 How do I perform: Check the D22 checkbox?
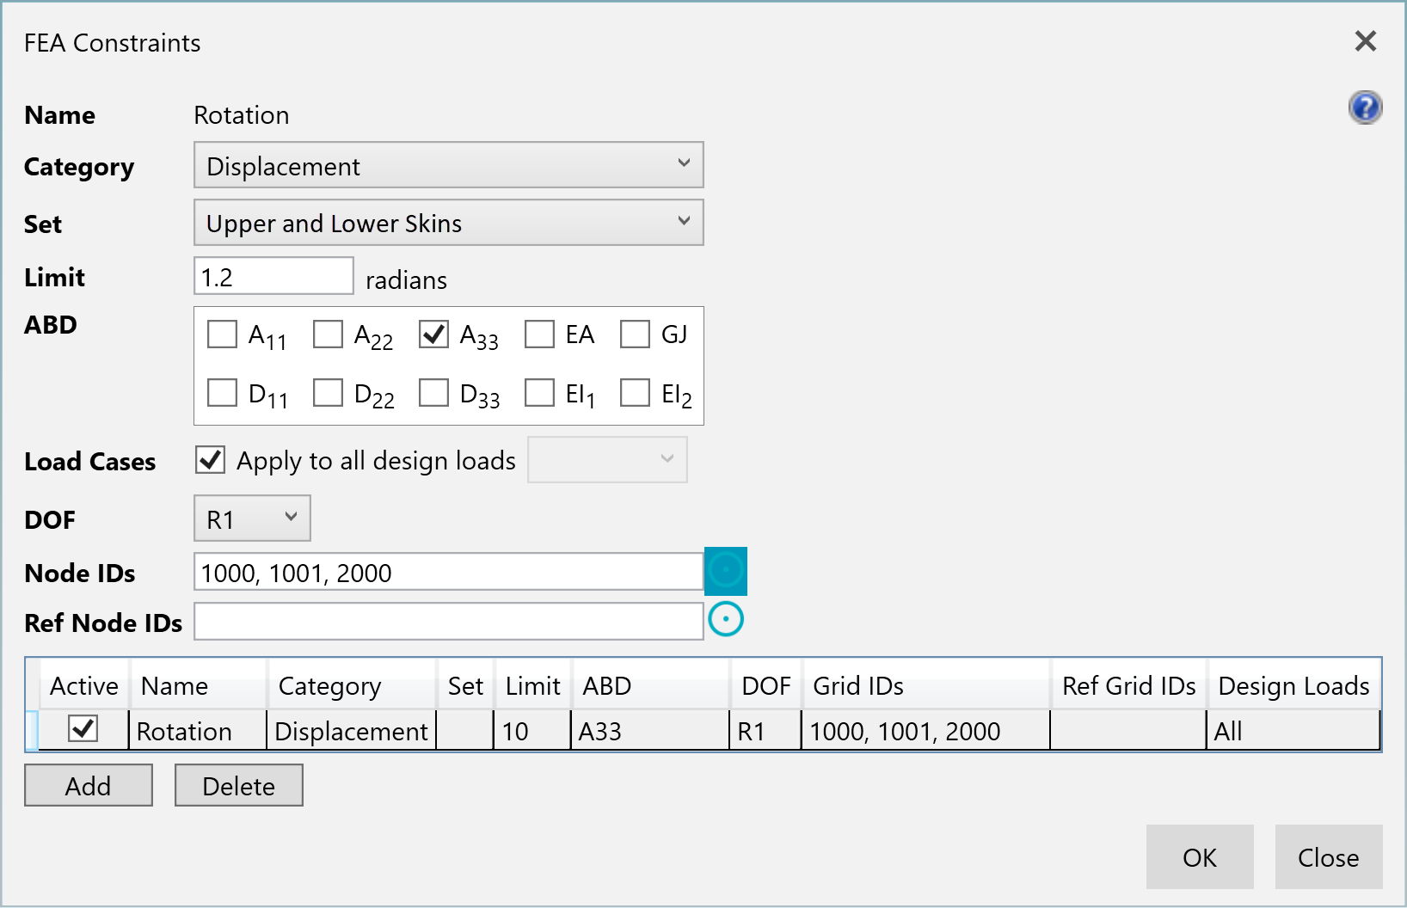point(328,392)
